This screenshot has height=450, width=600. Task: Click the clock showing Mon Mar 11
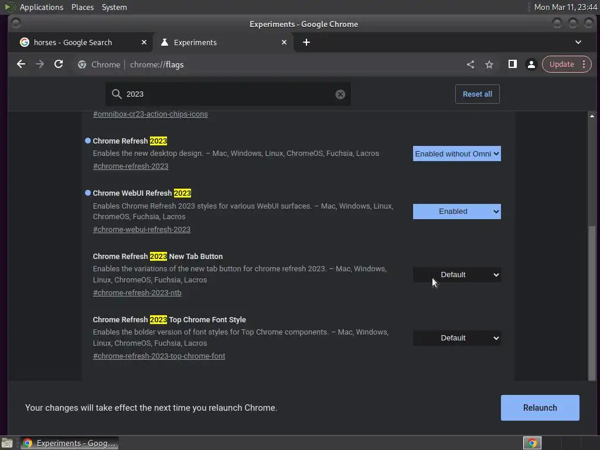point(565,7)
